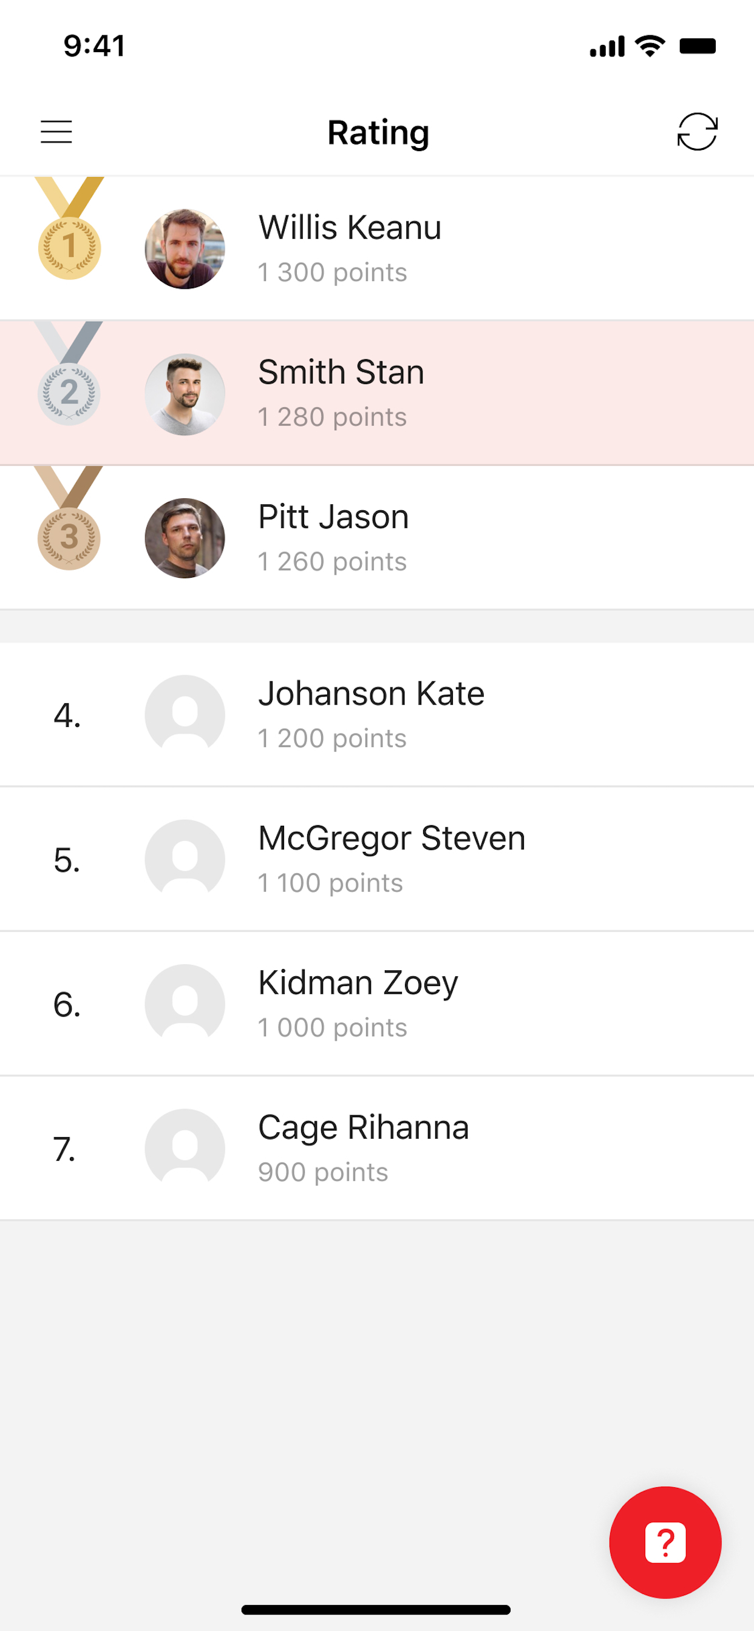Open Smith Stan's profile photo

(185, 394)
